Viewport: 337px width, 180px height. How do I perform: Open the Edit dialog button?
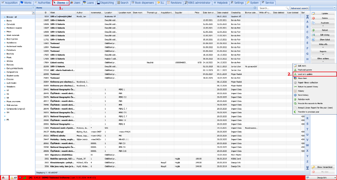323,35
